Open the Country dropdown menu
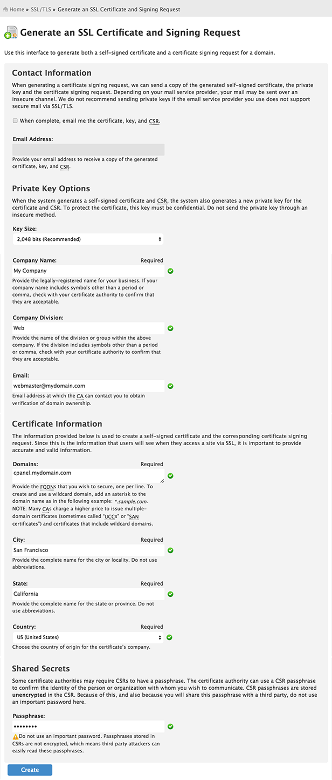Screen dimensions: 332x780 pyautogui.click(x=88, y=637)
